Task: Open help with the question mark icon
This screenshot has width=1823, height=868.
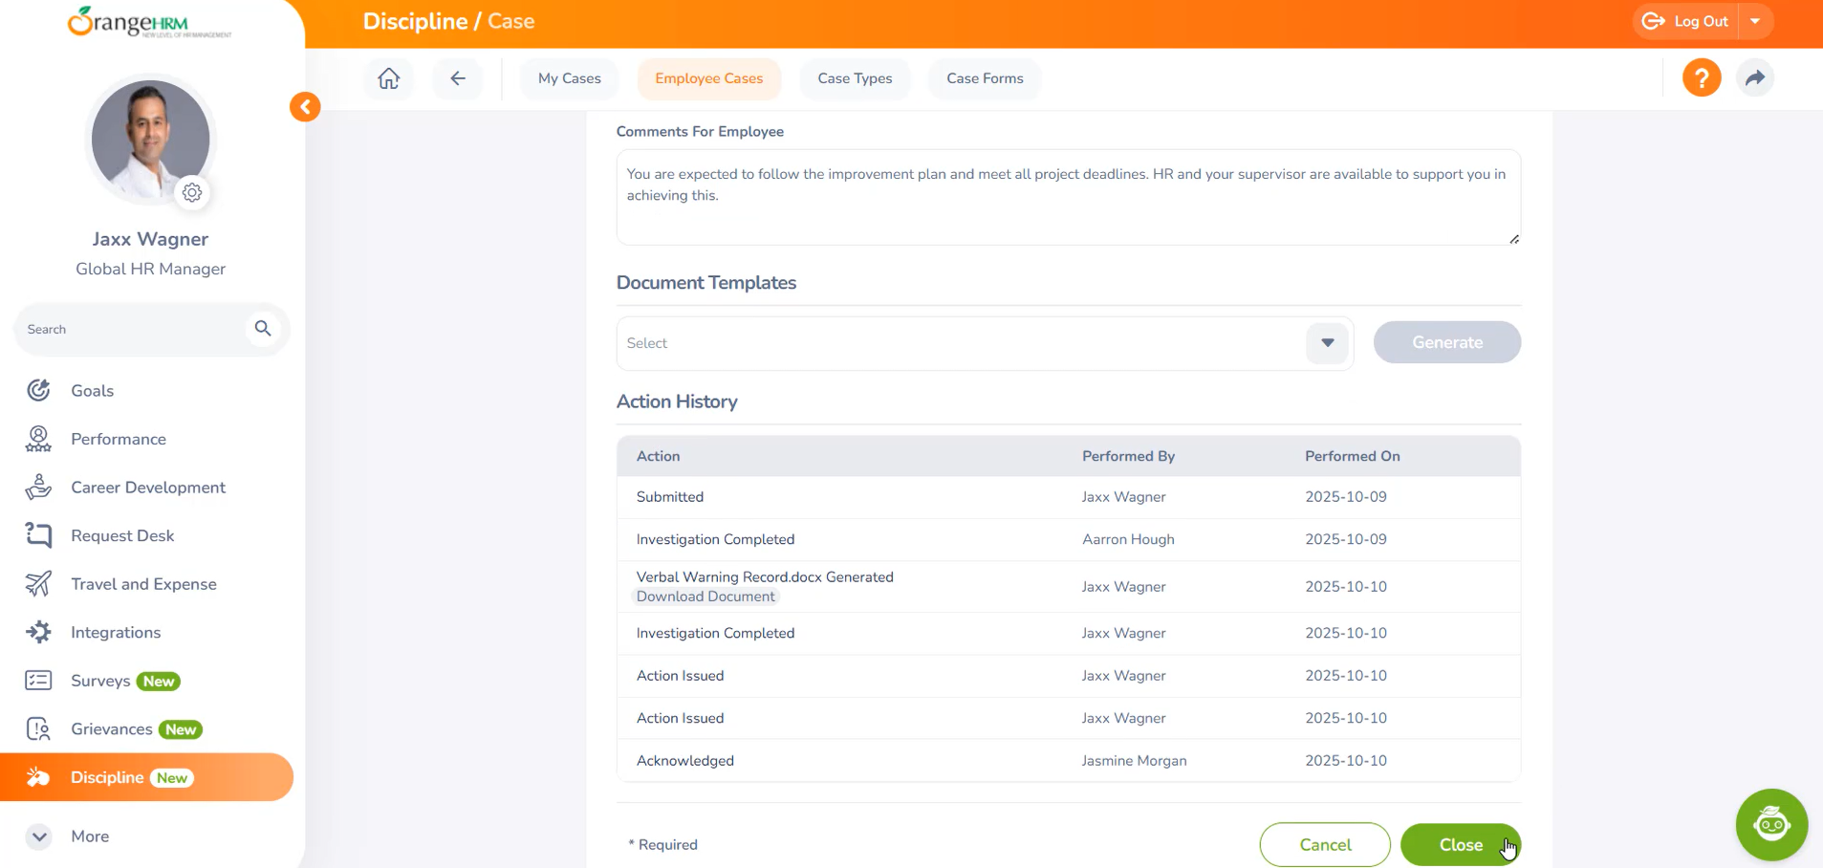Action: point(1701,78)
